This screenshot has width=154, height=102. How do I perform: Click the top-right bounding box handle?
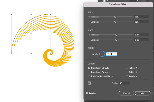click(x=51, y=14)
